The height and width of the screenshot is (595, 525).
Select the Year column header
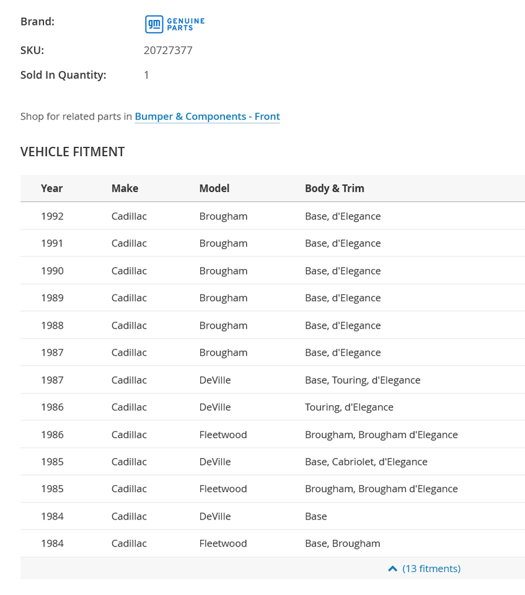[52, 188]
